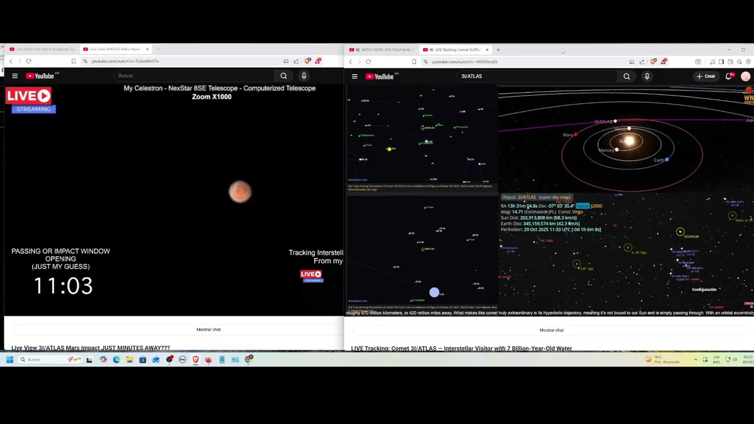The height and width of the screenshot is (424, 754).
Task: Reload page in right browser window
Action: point(368,61)
